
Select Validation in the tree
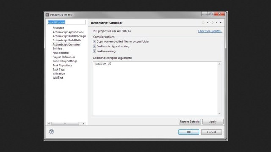pos(59,73)
